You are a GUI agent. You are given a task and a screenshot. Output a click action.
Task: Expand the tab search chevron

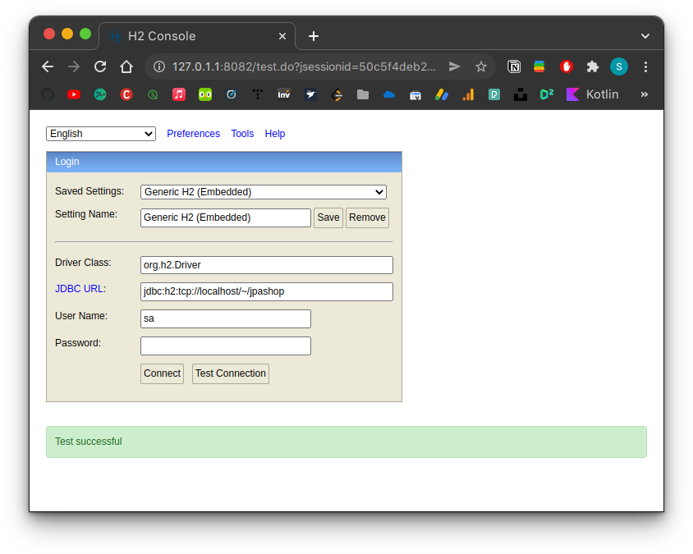click(x=645, y=36)
